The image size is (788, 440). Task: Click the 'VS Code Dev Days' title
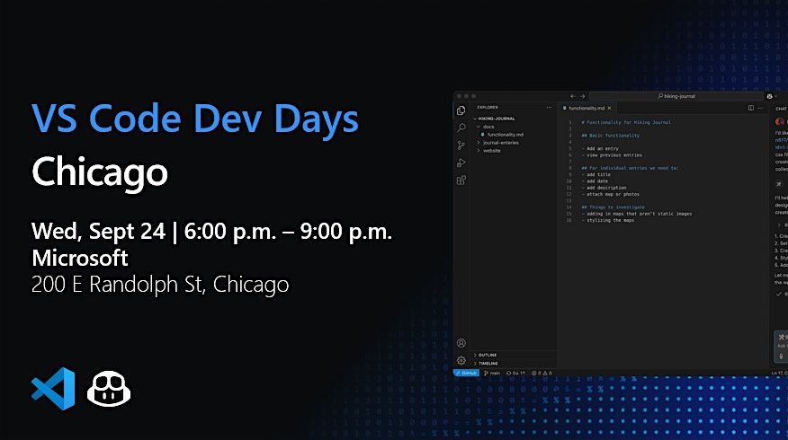[x=195, y=119]
